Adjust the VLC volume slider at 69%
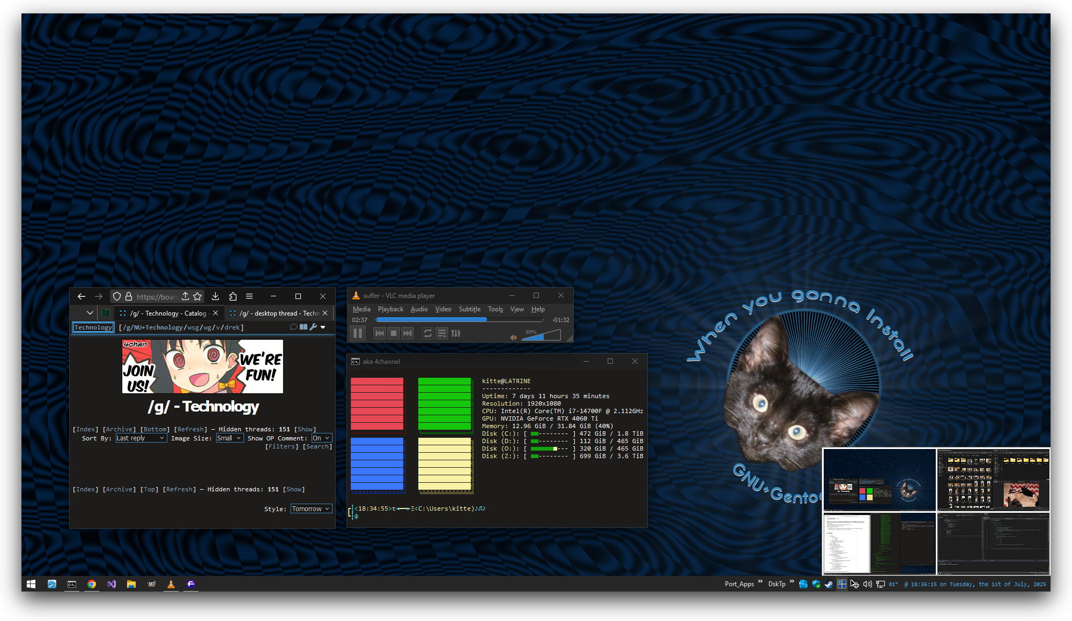This screenshot has width=1072, height=621. [541, 335]
